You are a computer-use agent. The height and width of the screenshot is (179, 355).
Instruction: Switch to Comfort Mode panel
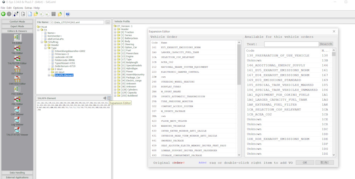tap(17, 22)
